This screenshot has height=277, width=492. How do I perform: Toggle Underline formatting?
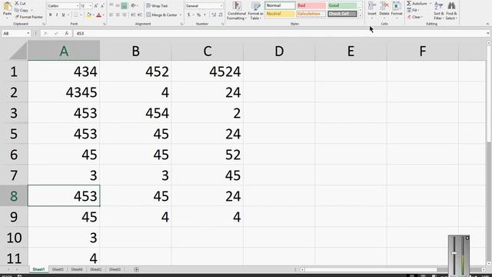point(63,15)
